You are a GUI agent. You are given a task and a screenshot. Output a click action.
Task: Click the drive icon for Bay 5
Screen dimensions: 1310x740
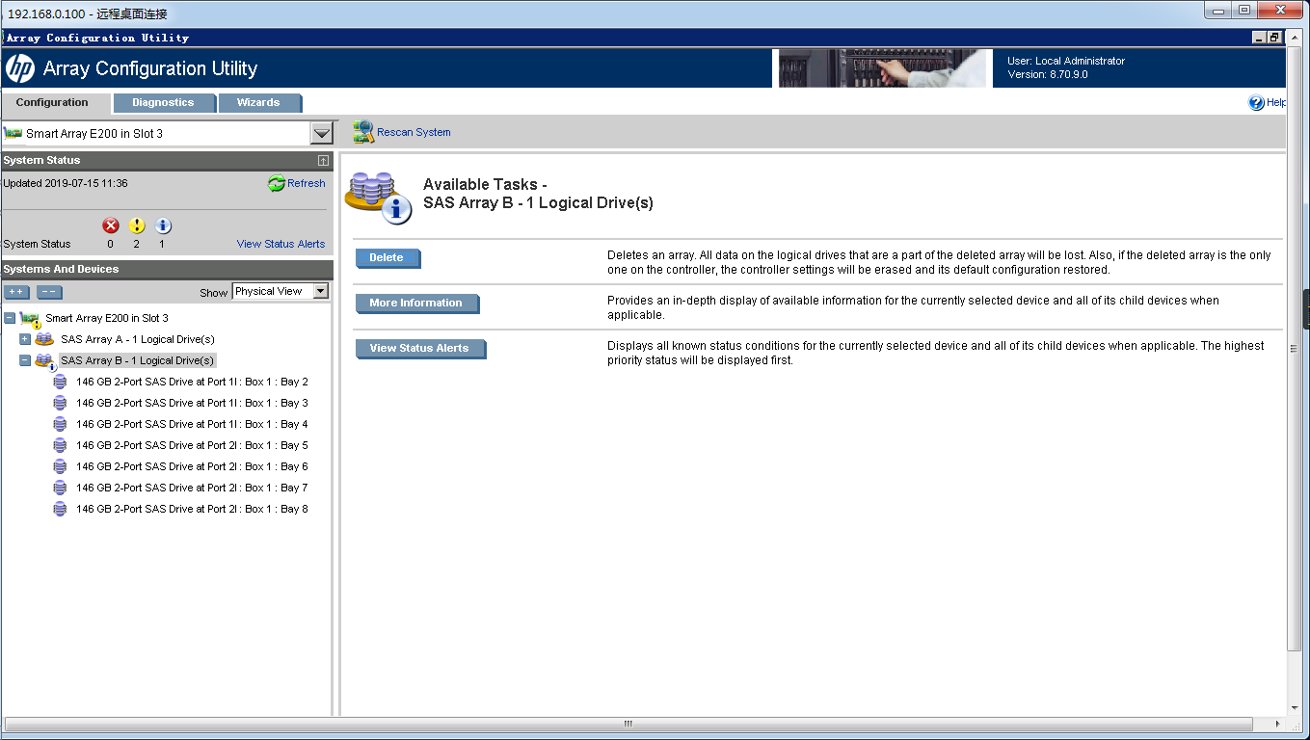tap(60, 445)
